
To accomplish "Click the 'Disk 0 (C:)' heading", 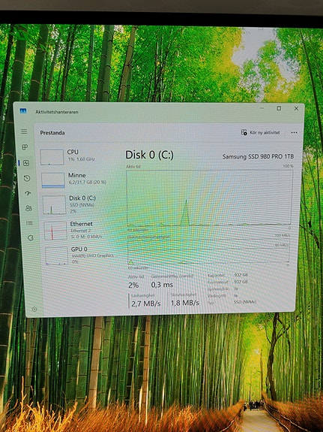I will pos(150,155).
